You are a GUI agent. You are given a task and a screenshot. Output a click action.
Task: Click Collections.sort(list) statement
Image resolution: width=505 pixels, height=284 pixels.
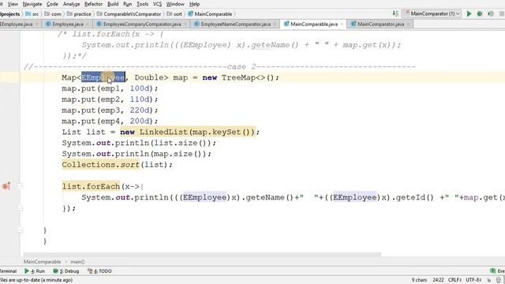pyautogui.click(x=118, y=165)
